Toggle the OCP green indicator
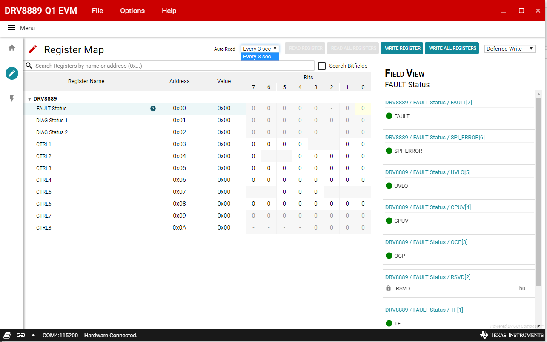547x342 pixels. point(389,256)
